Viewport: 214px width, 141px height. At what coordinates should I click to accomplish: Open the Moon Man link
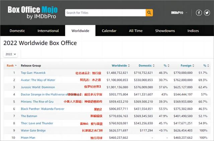[x=28, y=138]
